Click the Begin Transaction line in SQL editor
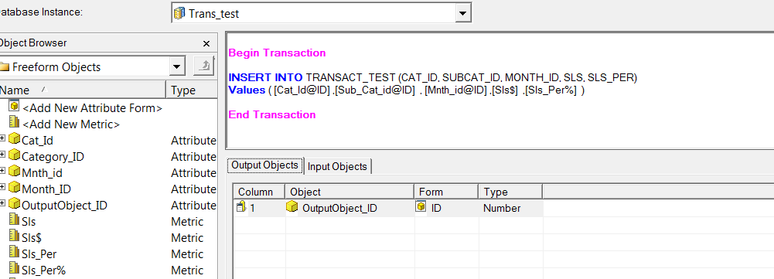 277,53
